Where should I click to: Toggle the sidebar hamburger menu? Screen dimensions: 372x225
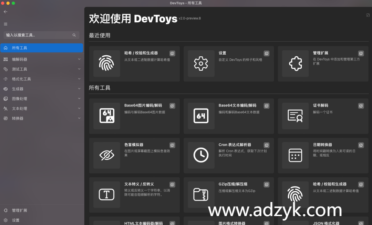point(6,24)
